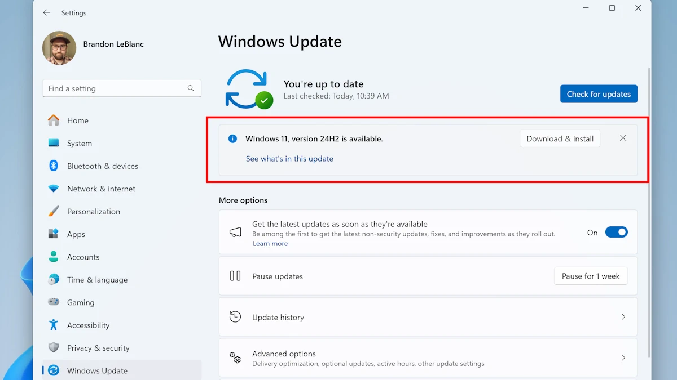Click the Personalization paintbrush icon

pyautogui.click(x=54, y=211)
